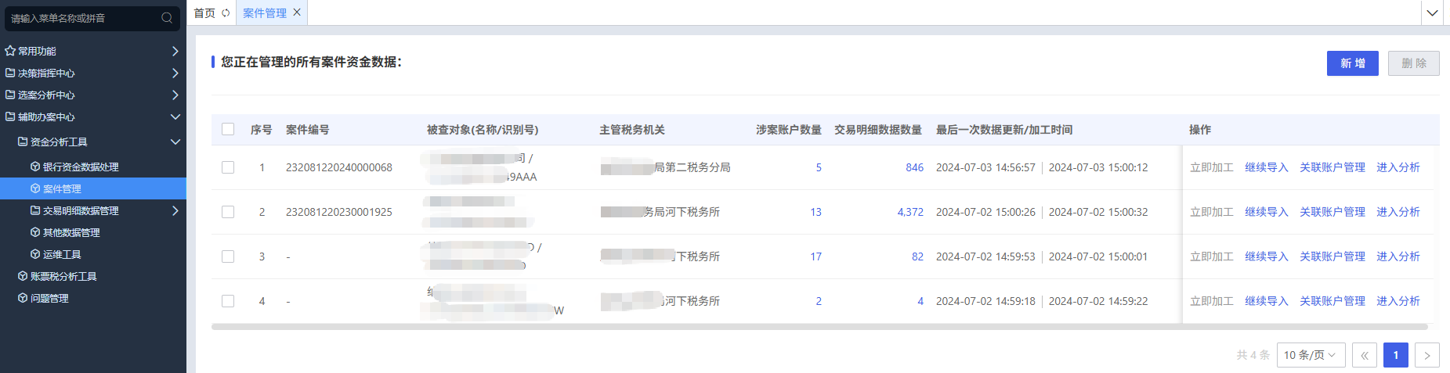1450x373 pixels.
Task: Open 其他数据管理 in the sidebar
Action: 71,232
